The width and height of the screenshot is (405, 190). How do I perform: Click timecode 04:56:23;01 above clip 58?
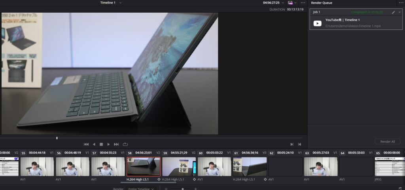point(143,153)
